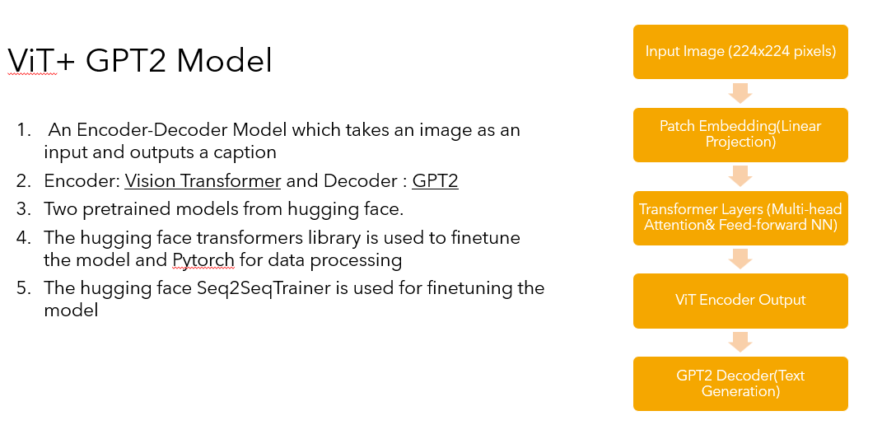Click the arrow below Transformer Layers box
The width and height of the screenshot is (882, 439).
740,259
